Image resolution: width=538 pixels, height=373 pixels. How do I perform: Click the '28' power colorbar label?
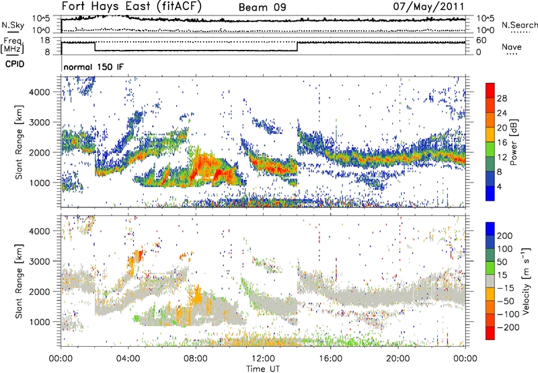[502, 98]
